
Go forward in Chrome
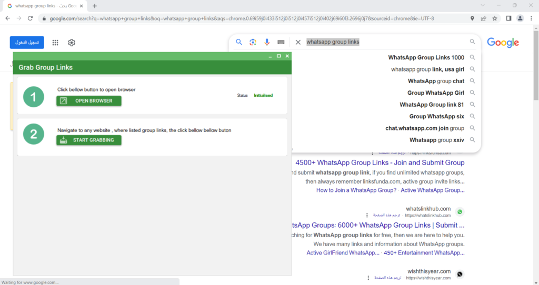click(19, 18)
